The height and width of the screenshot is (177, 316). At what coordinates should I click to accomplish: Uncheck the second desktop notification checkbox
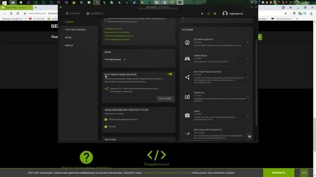click(x=106, y=127)
